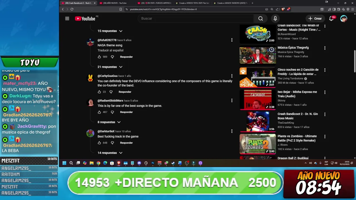
Task: Open Iwo Bejar Minha Esposa thumbnail
Action: [x=258, y=99]
